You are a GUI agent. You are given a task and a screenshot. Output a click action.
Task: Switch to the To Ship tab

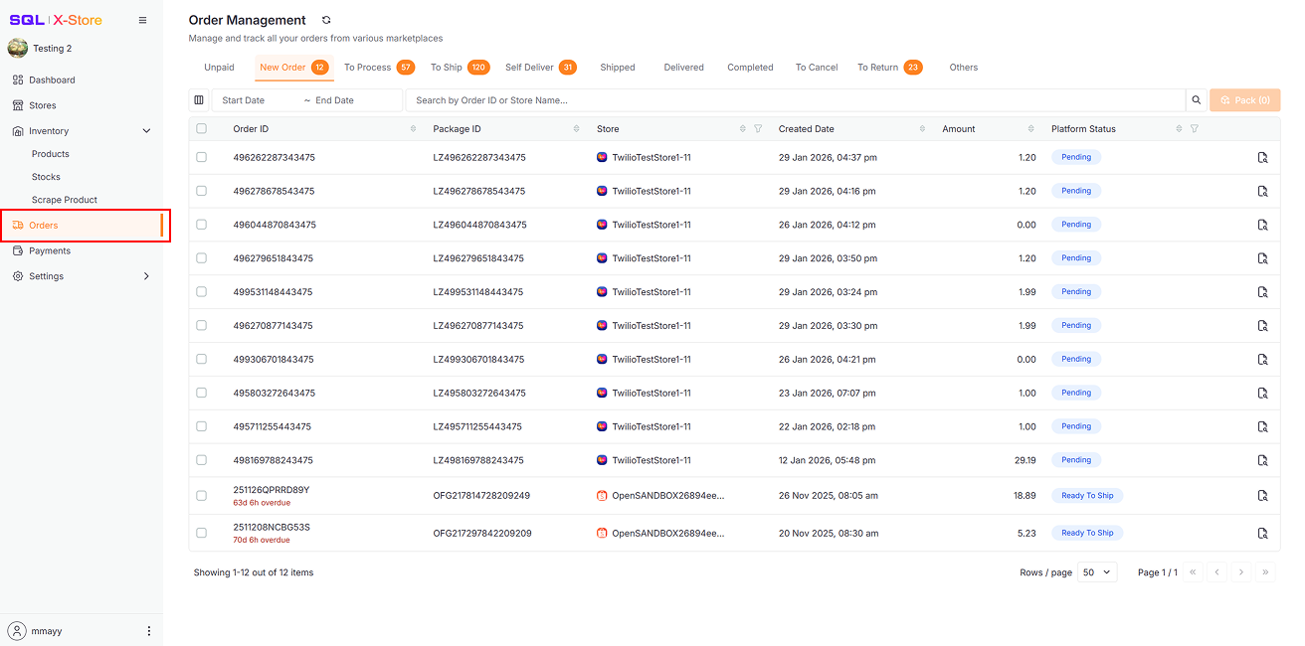[x=447, y=67]
